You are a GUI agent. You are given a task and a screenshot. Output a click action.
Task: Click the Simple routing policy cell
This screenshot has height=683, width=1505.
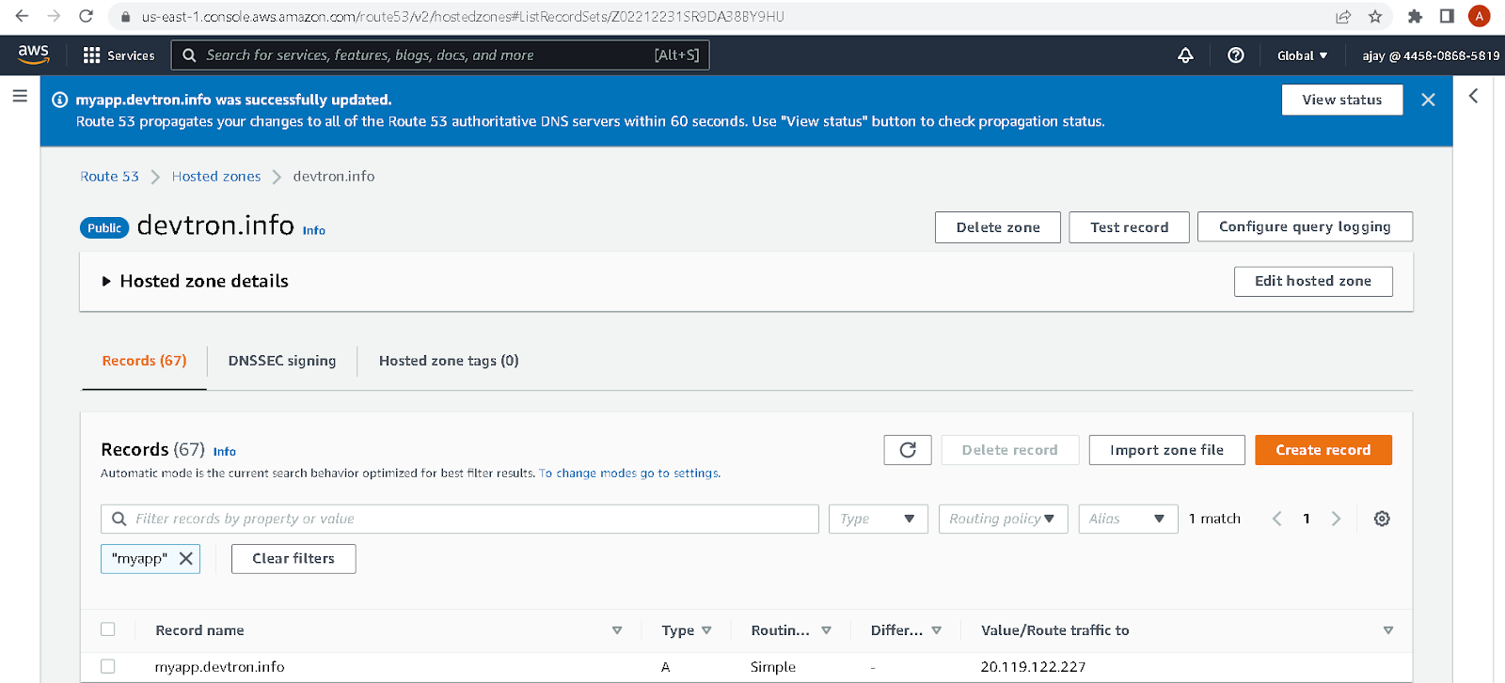[x=773, y=667]
